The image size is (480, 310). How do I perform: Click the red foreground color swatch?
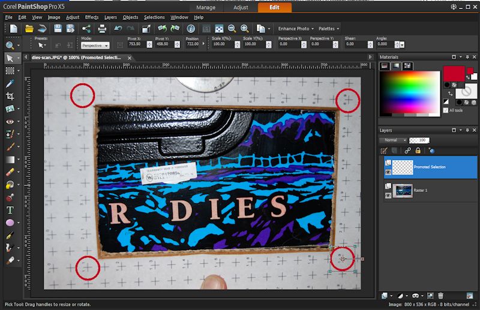pyautogui.click(x=454, y=74)
